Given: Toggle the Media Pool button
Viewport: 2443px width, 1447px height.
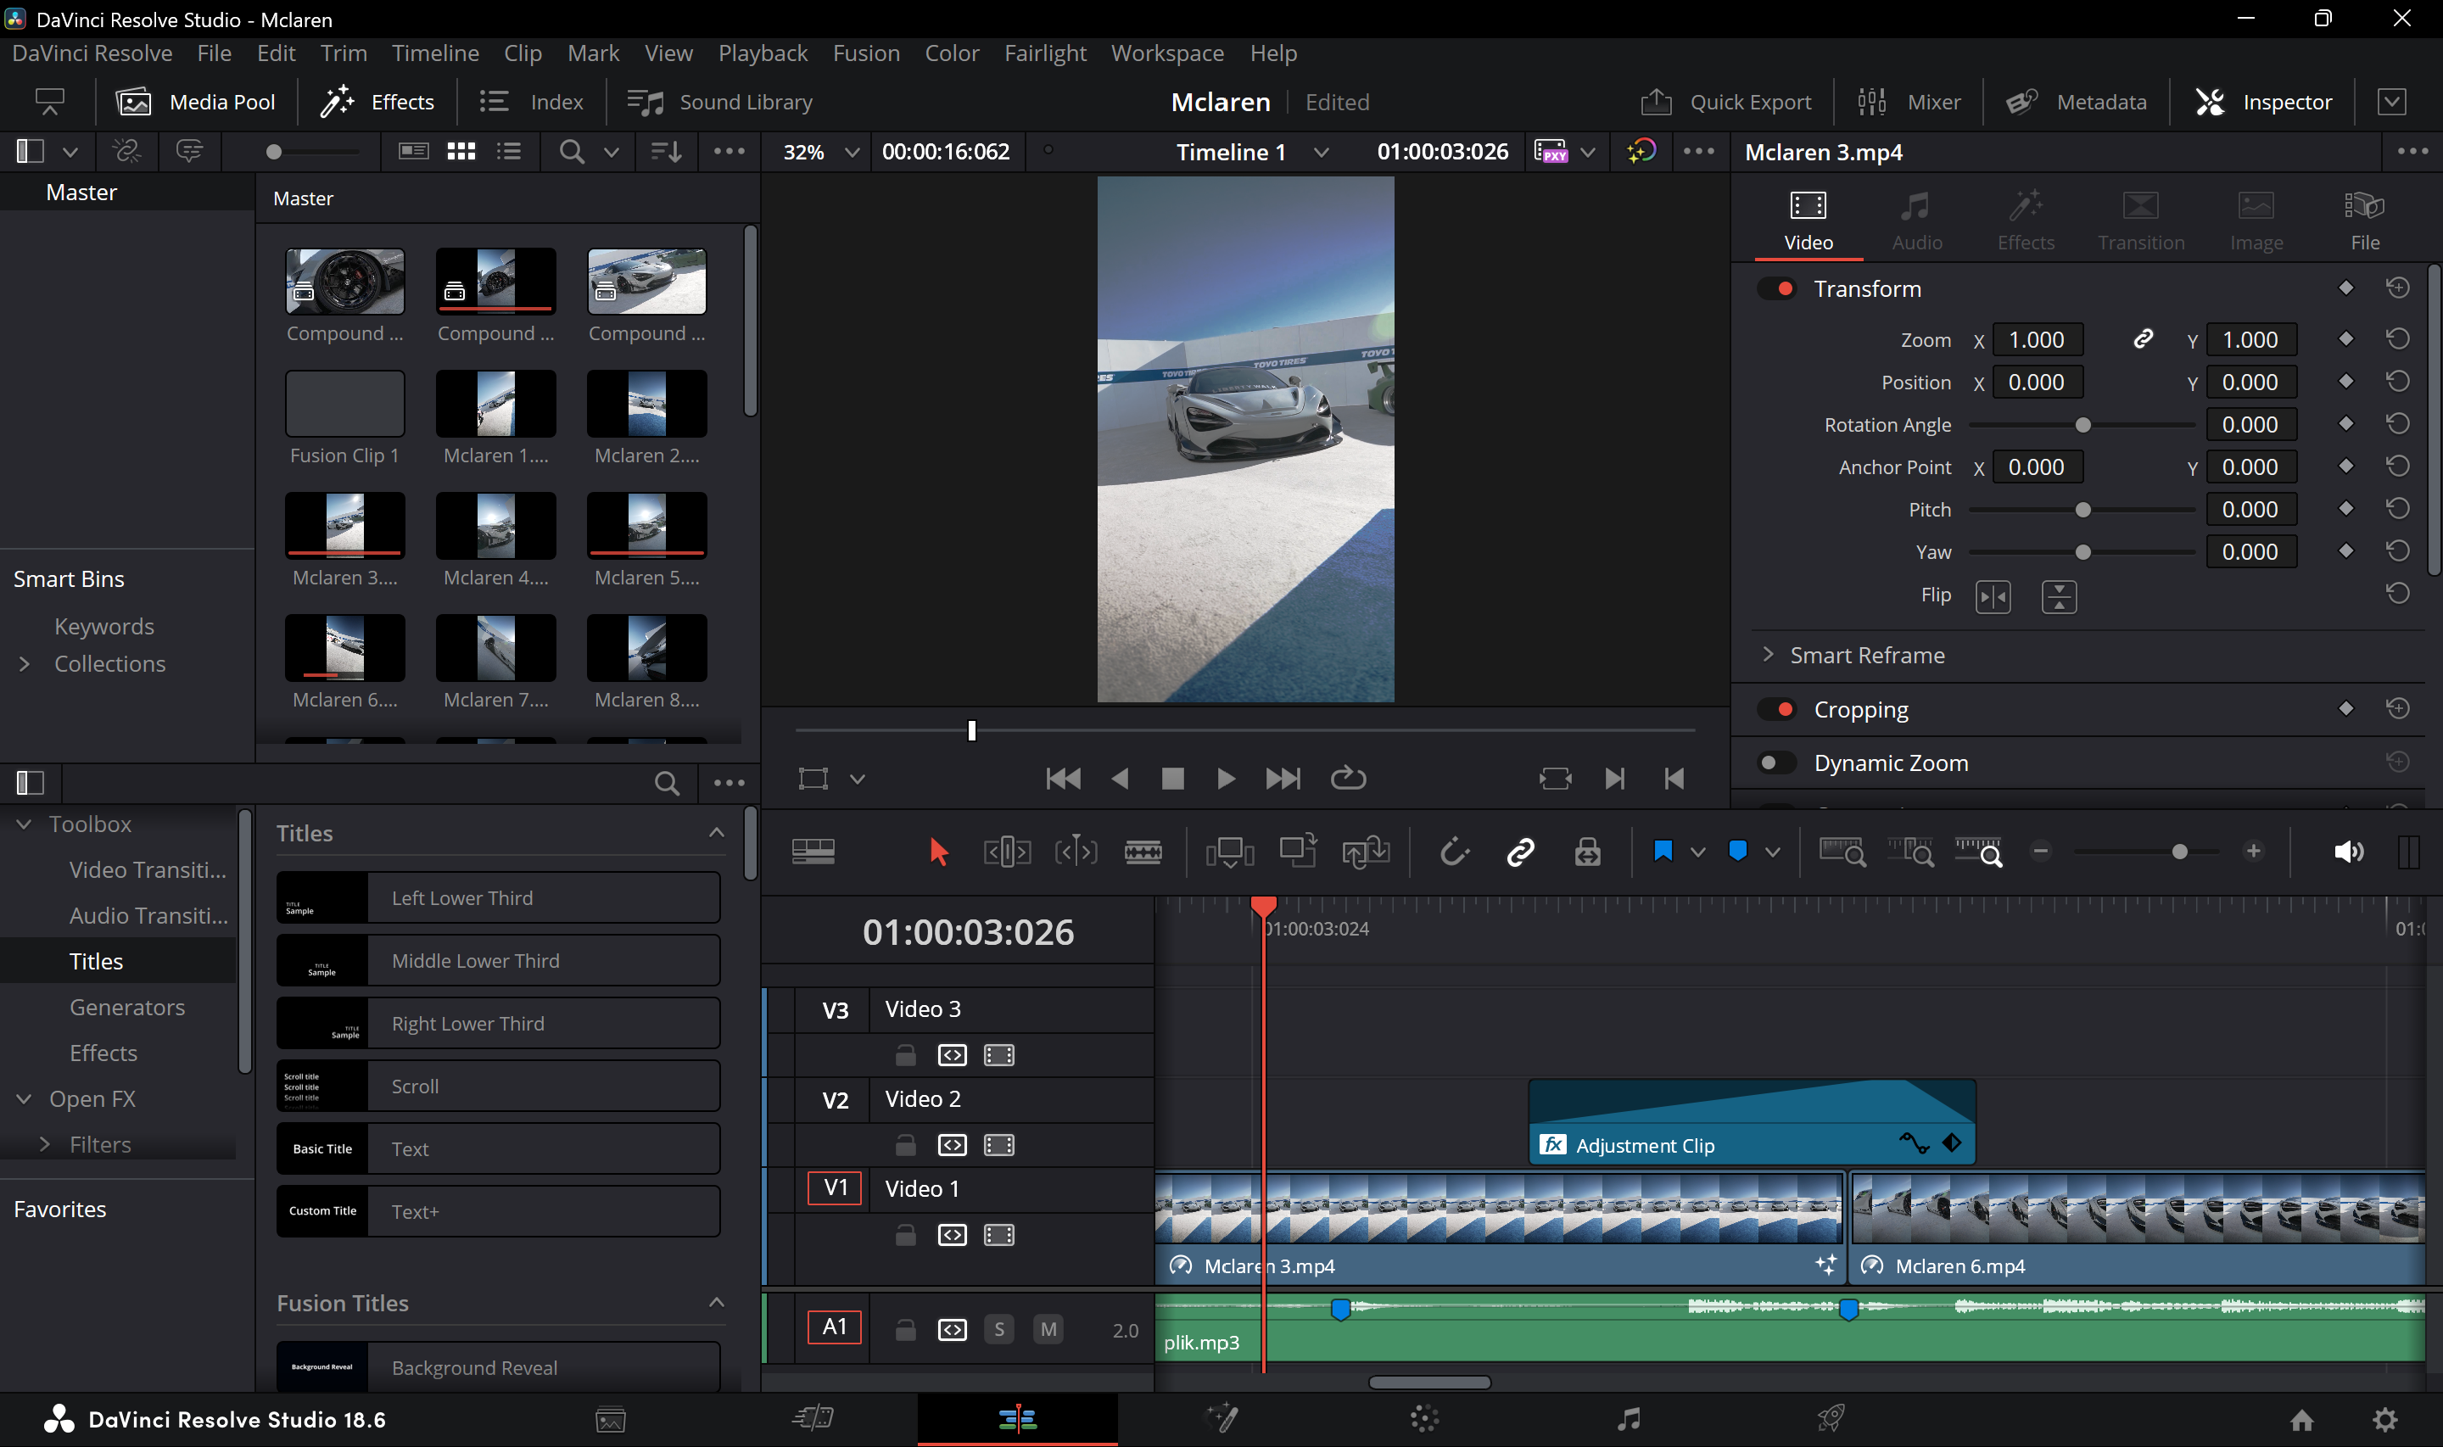Looking at the screenshot, I should 195,102.
